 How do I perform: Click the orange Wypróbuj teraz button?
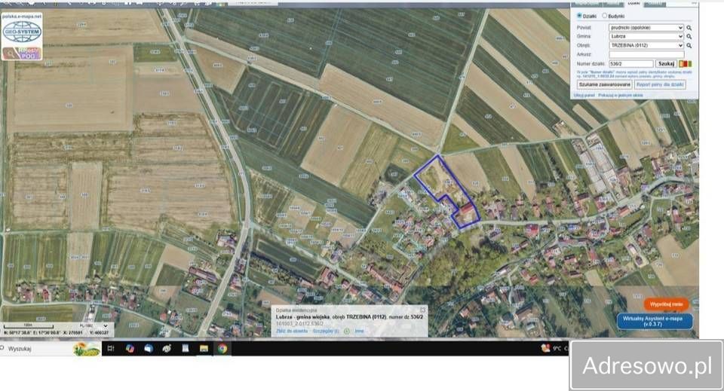(666, 304)
